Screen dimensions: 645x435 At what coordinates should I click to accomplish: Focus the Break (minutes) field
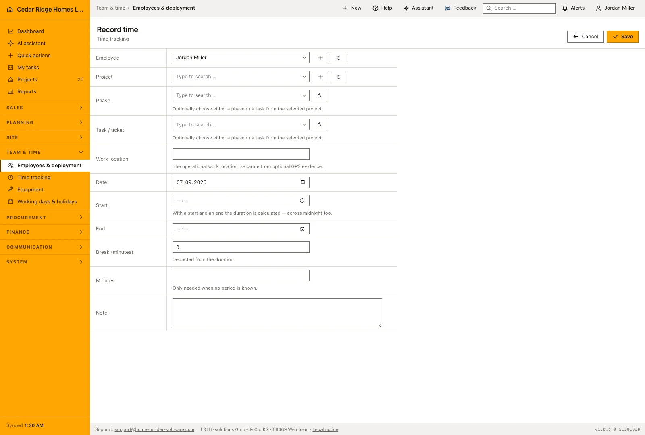coord(241,247)
